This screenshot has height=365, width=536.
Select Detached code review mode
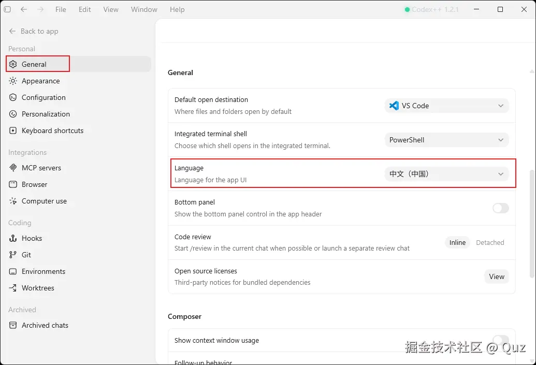490,242
